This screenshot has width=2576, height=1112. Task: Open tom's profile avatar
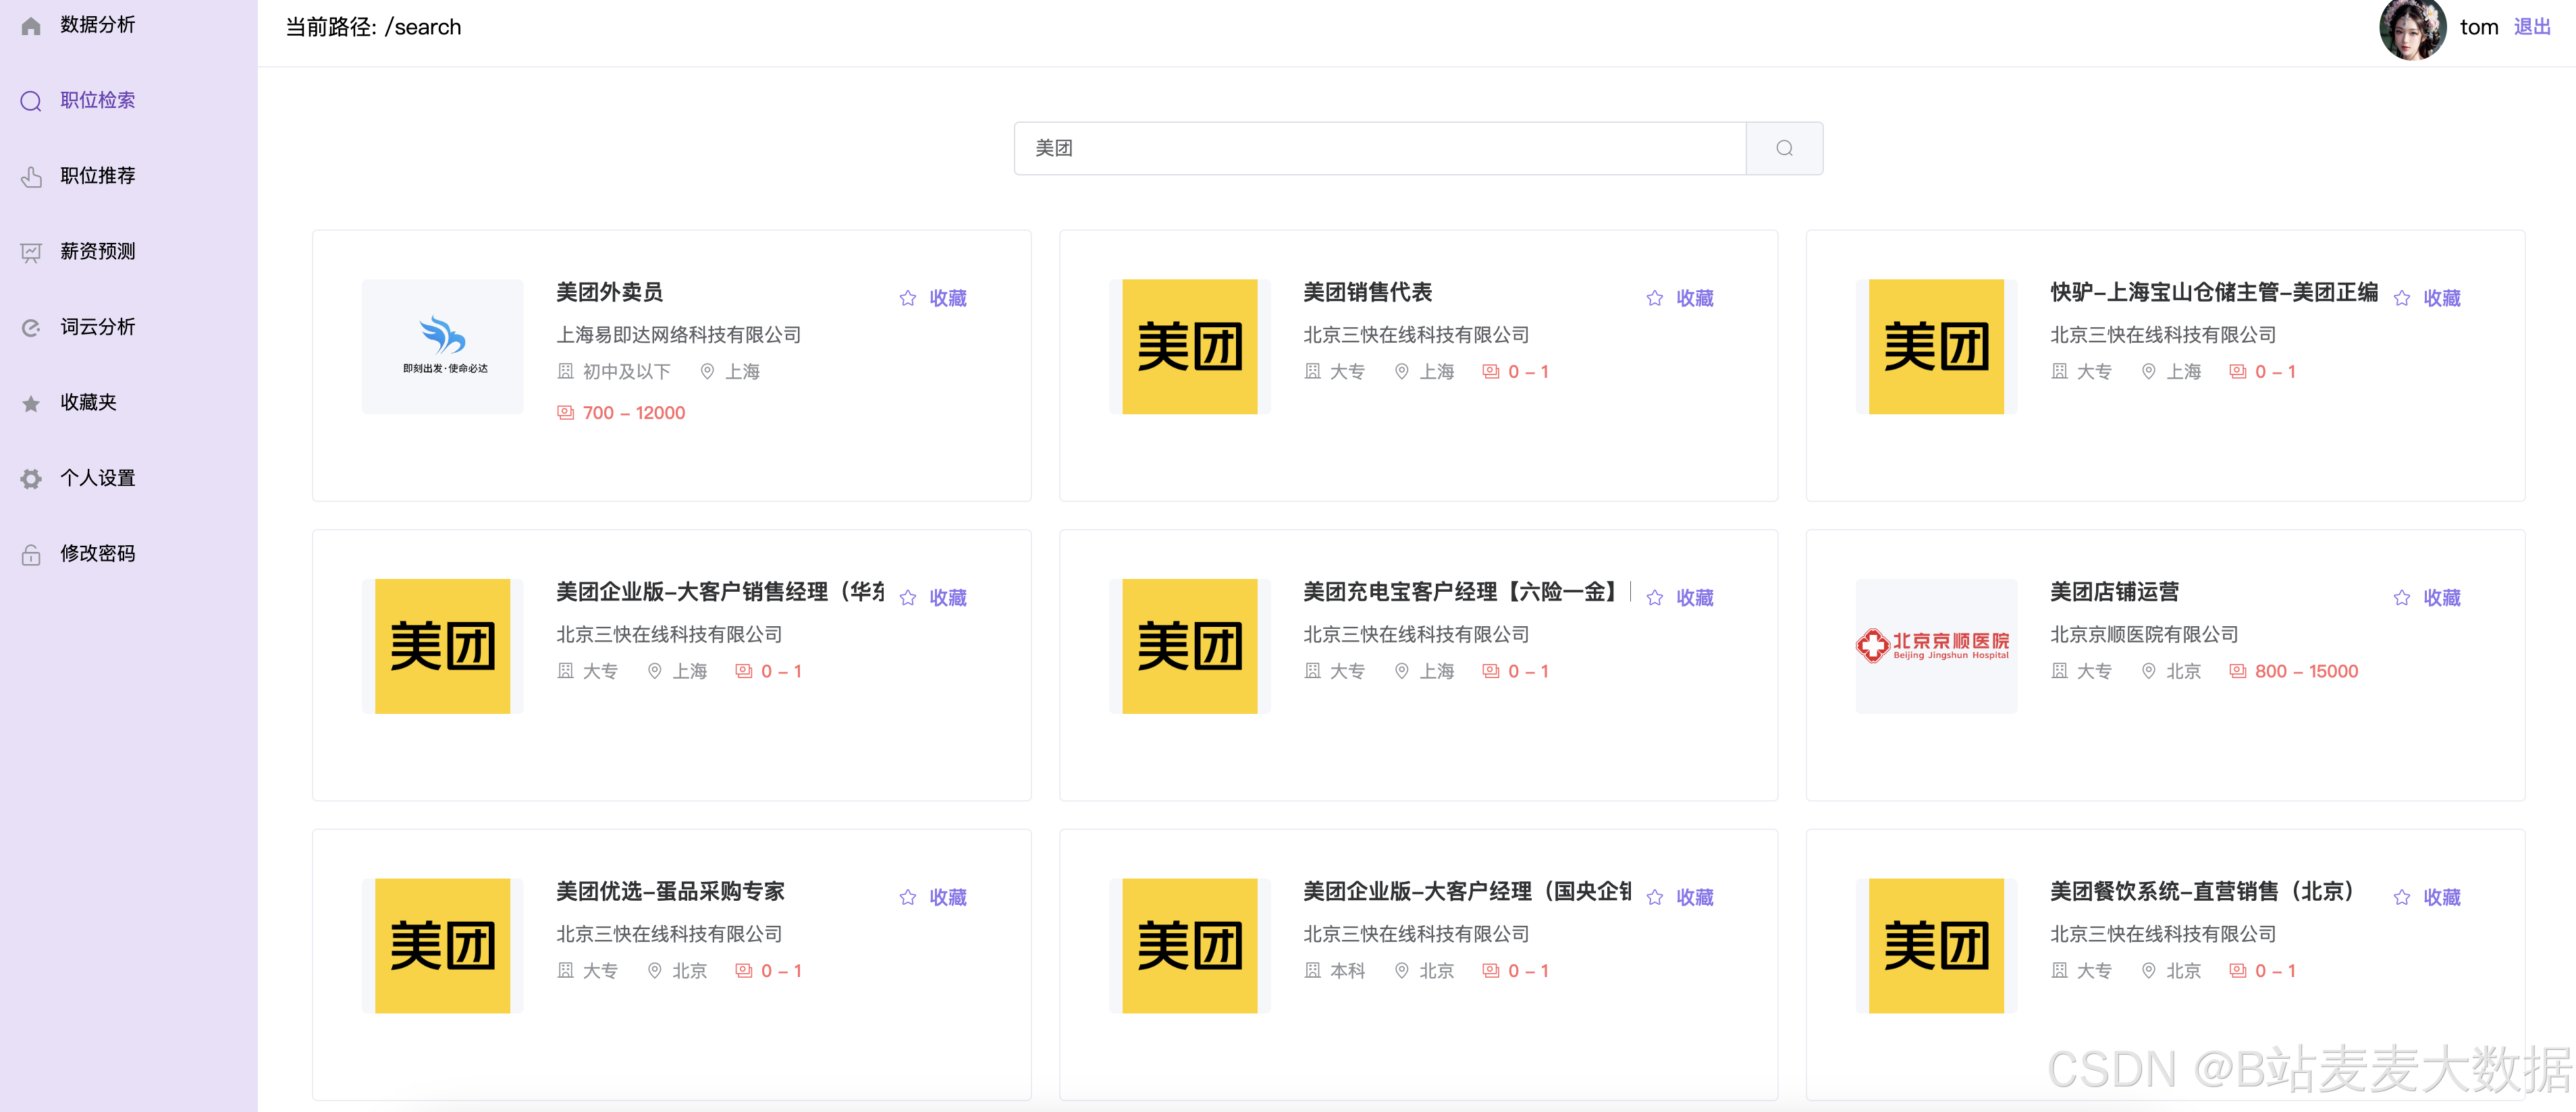2412,28
